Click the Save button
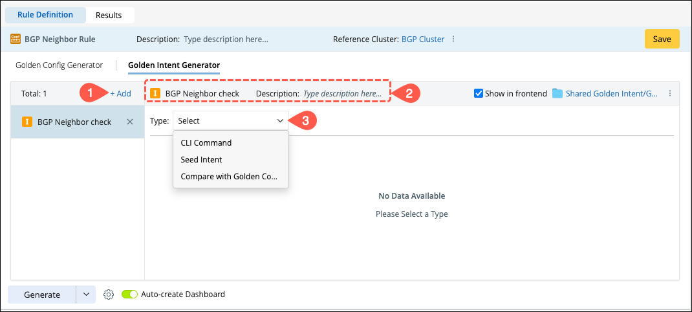This screenshot has width=692, height=312. (662, 39)
